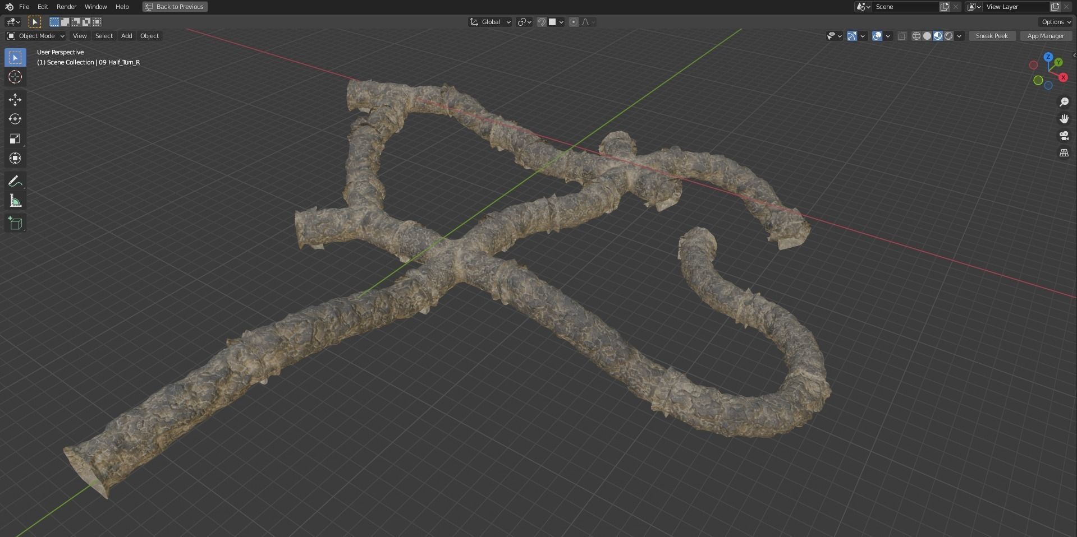1077x537 pixels.
Task: Open the snapping options dropdown
Action: coord(556,22)
